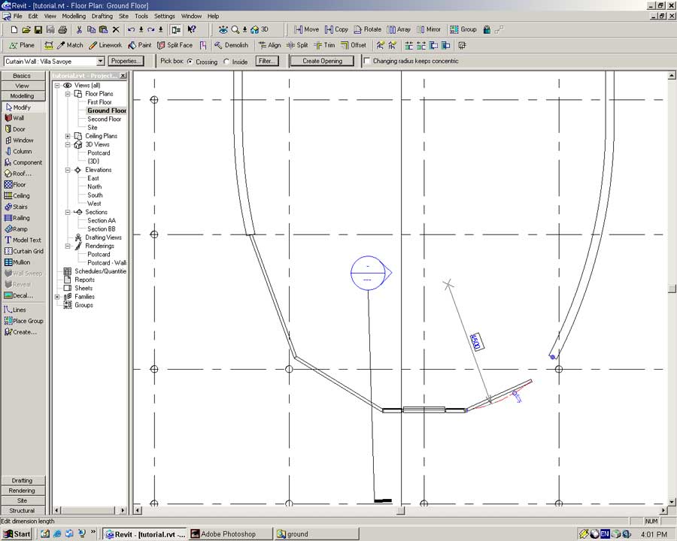Select the Array tool
The height and width of the screenshot is (541, 677).
tap(399, 30)
